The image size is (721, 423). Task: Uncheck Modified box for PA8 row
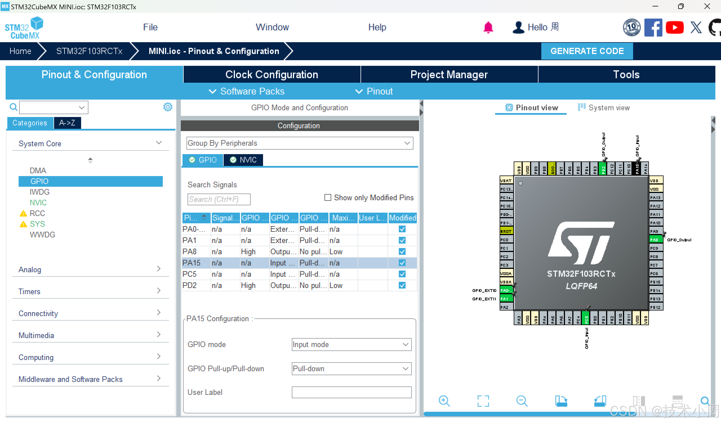click(x=402, y=252)
